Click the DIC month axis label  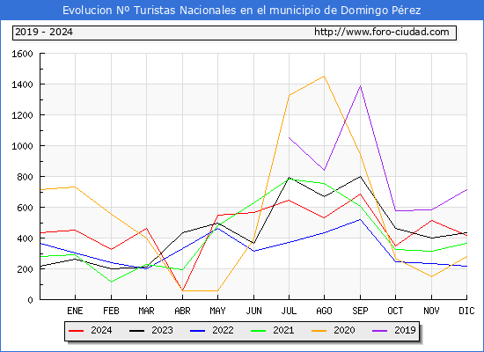click(x=466, y=311)
